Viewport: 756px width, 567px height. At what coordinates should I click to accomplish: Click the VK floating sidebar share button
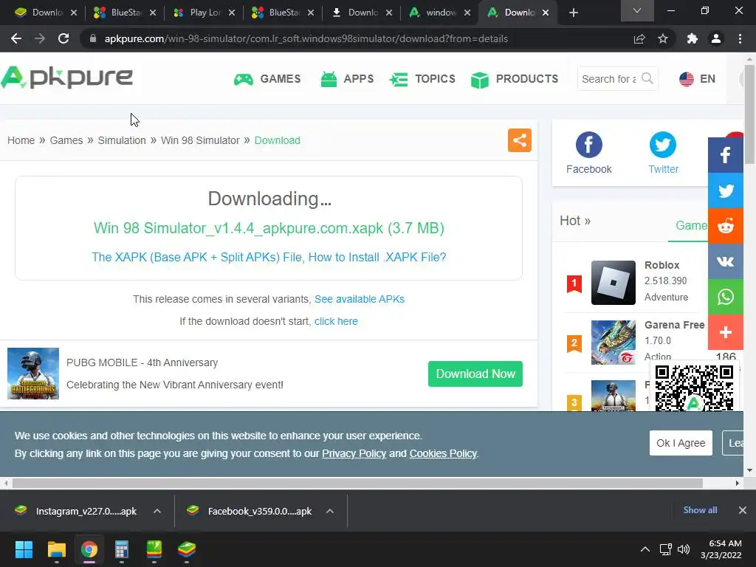click(x=725, y=262)
